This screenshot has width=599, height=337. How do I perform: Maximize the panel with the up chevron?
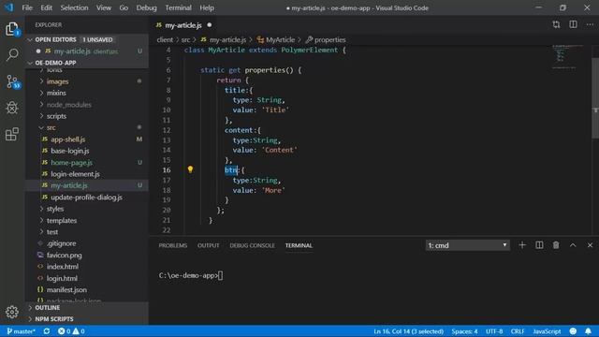(573, 245)
